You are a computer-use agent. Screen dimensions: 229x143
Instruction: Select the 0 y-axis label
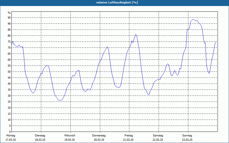10,132
